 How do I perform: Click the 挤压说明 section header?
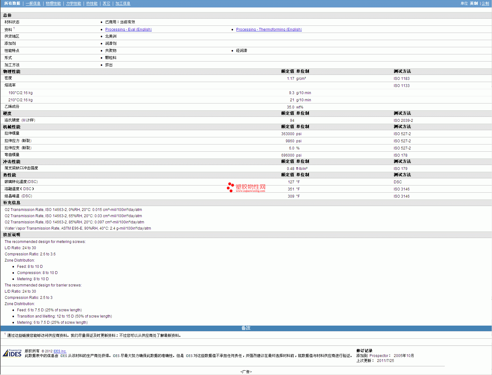(x=12, y=235)
